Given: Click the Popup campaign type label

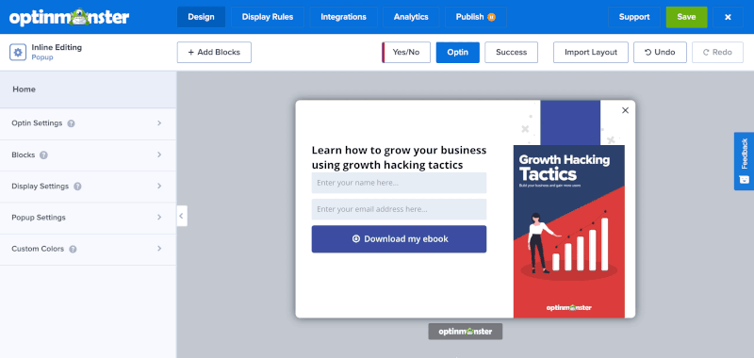Looking at the screenshot, I should point(42,57).
